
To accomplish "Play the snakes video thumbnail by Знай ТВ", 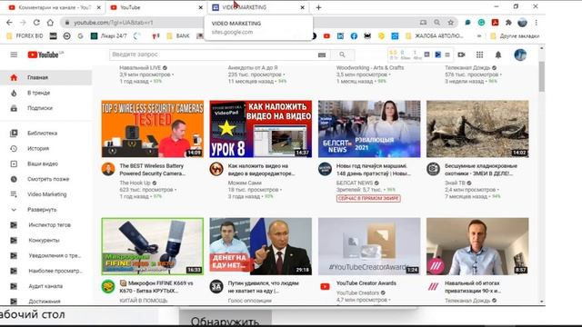I will [x=477, y=129].
